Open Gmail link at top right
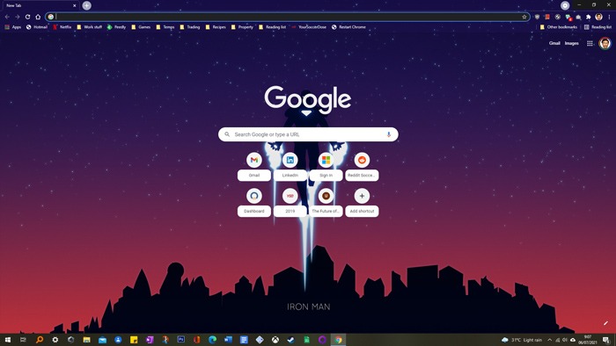This screenshot has width=616, height=346. pyautogui.click(x=554, y=44)
